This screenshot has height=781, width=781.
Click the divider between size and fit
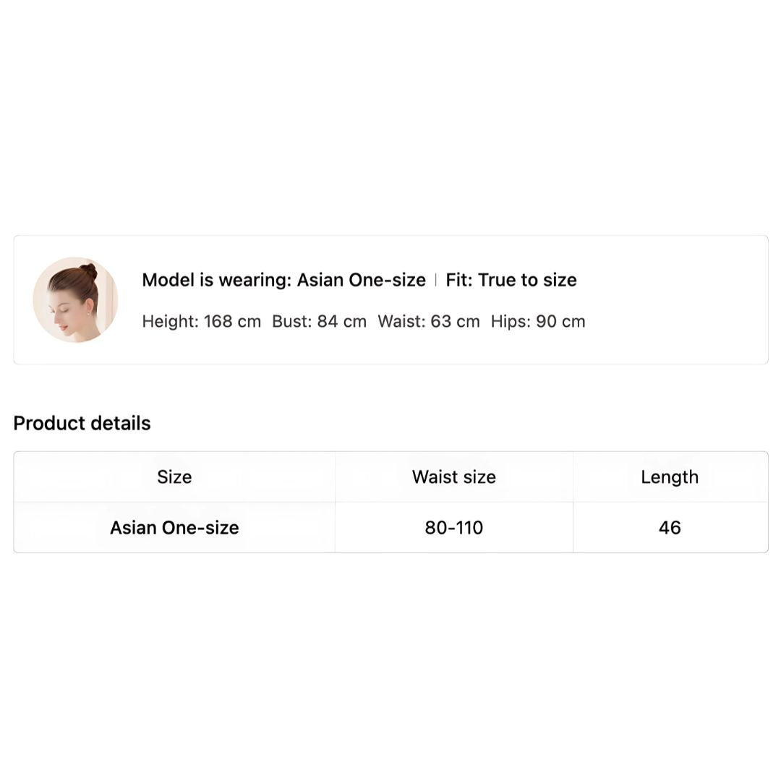coord(436,280)
